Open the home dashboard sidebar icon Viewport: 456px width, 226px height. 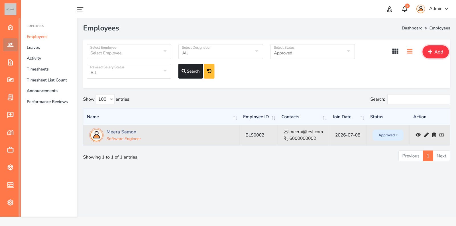(10, 27)
